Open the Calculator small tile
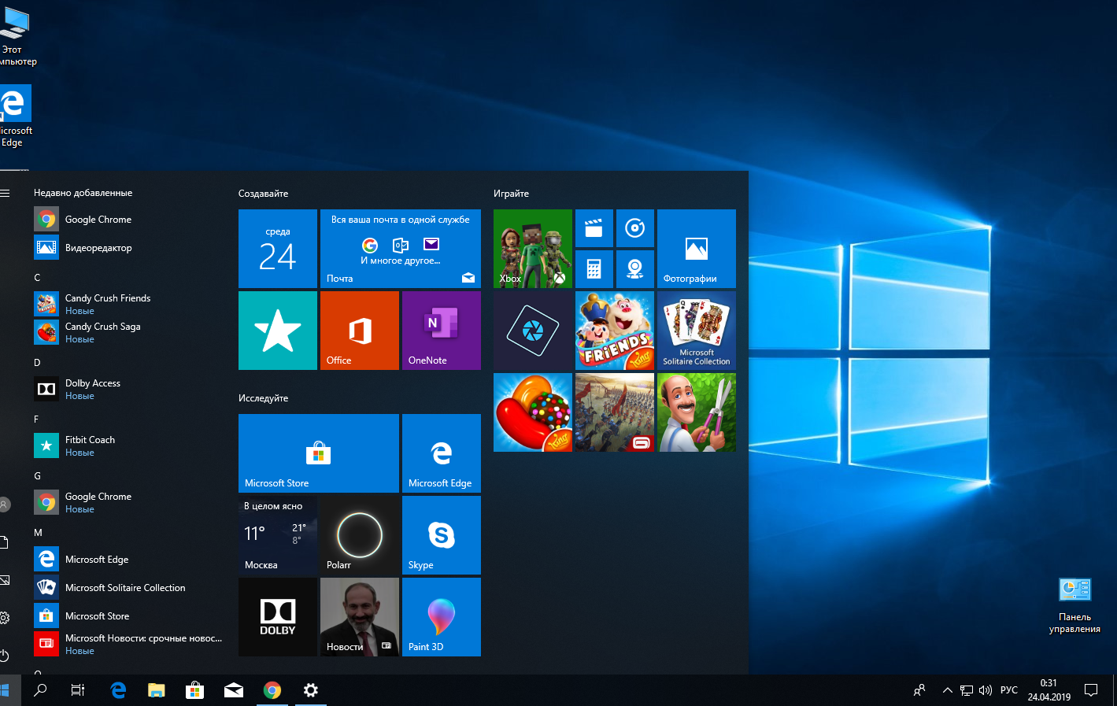The width and height of the screenshot is (1117, 706). 594,269
